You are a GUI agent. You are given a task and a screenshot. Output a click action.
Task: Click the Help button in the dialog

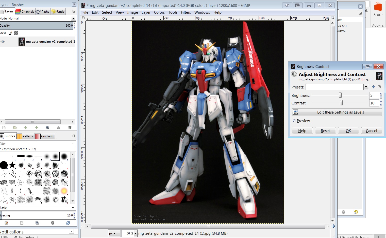302,131
